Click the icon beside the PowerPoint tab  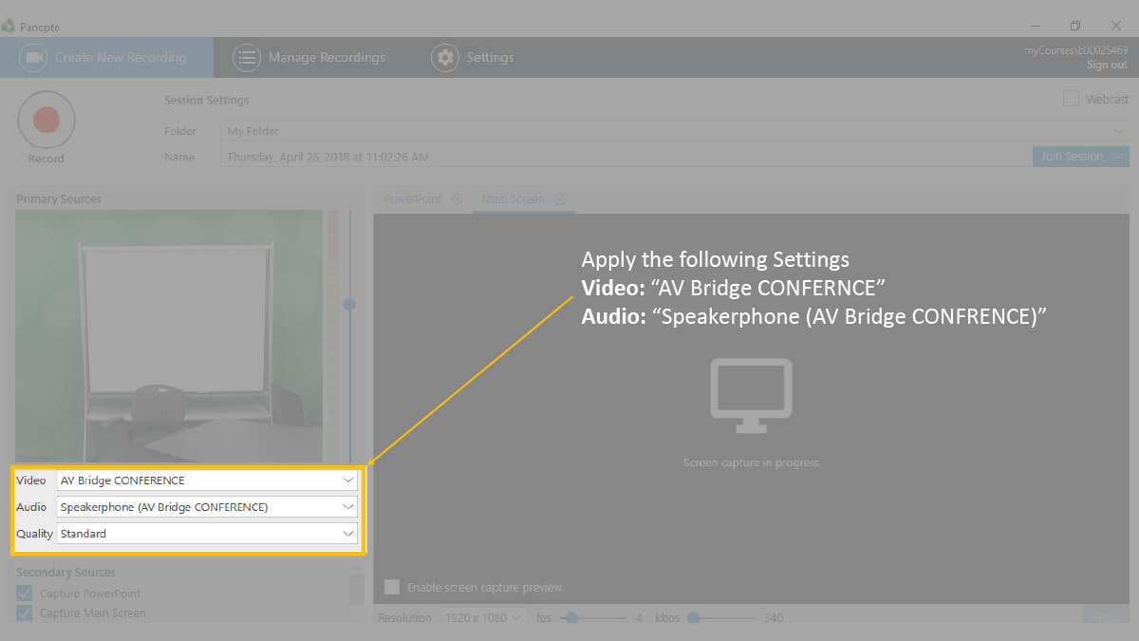[x=457, y=199]
